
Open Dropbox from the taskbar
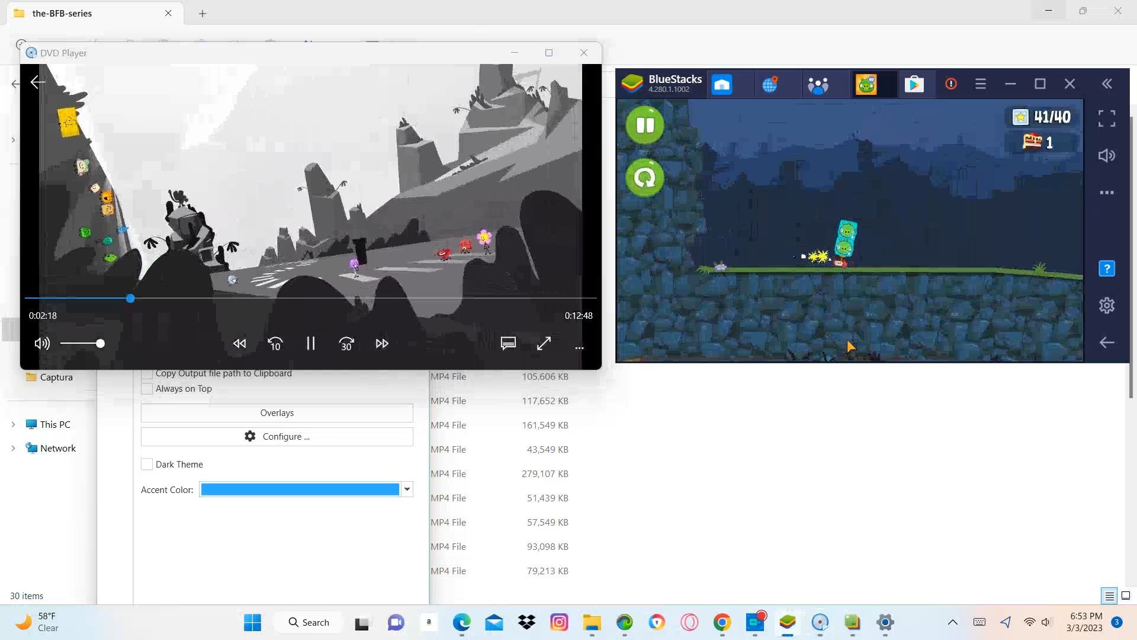click(526, 623)
